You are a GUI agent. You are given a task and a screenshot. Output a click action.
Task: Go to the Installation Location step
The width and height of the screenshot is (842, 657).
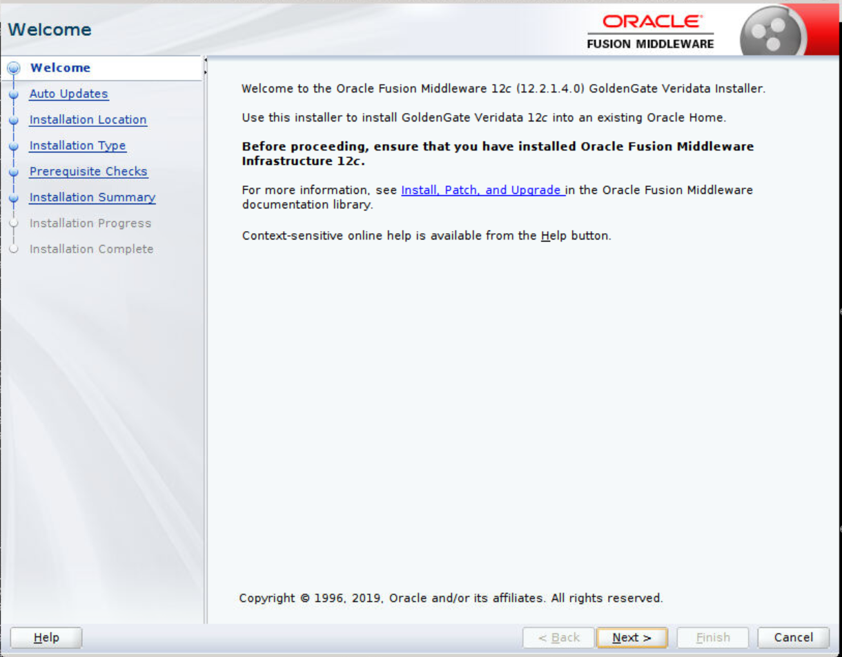(88, 119)
